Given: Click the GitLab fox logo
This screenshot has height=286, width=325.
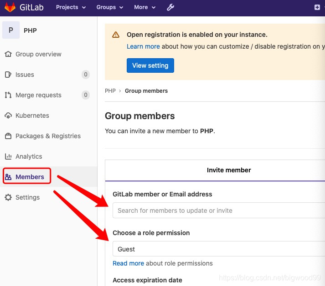Looking at the screenshot, I should point(10,7).
